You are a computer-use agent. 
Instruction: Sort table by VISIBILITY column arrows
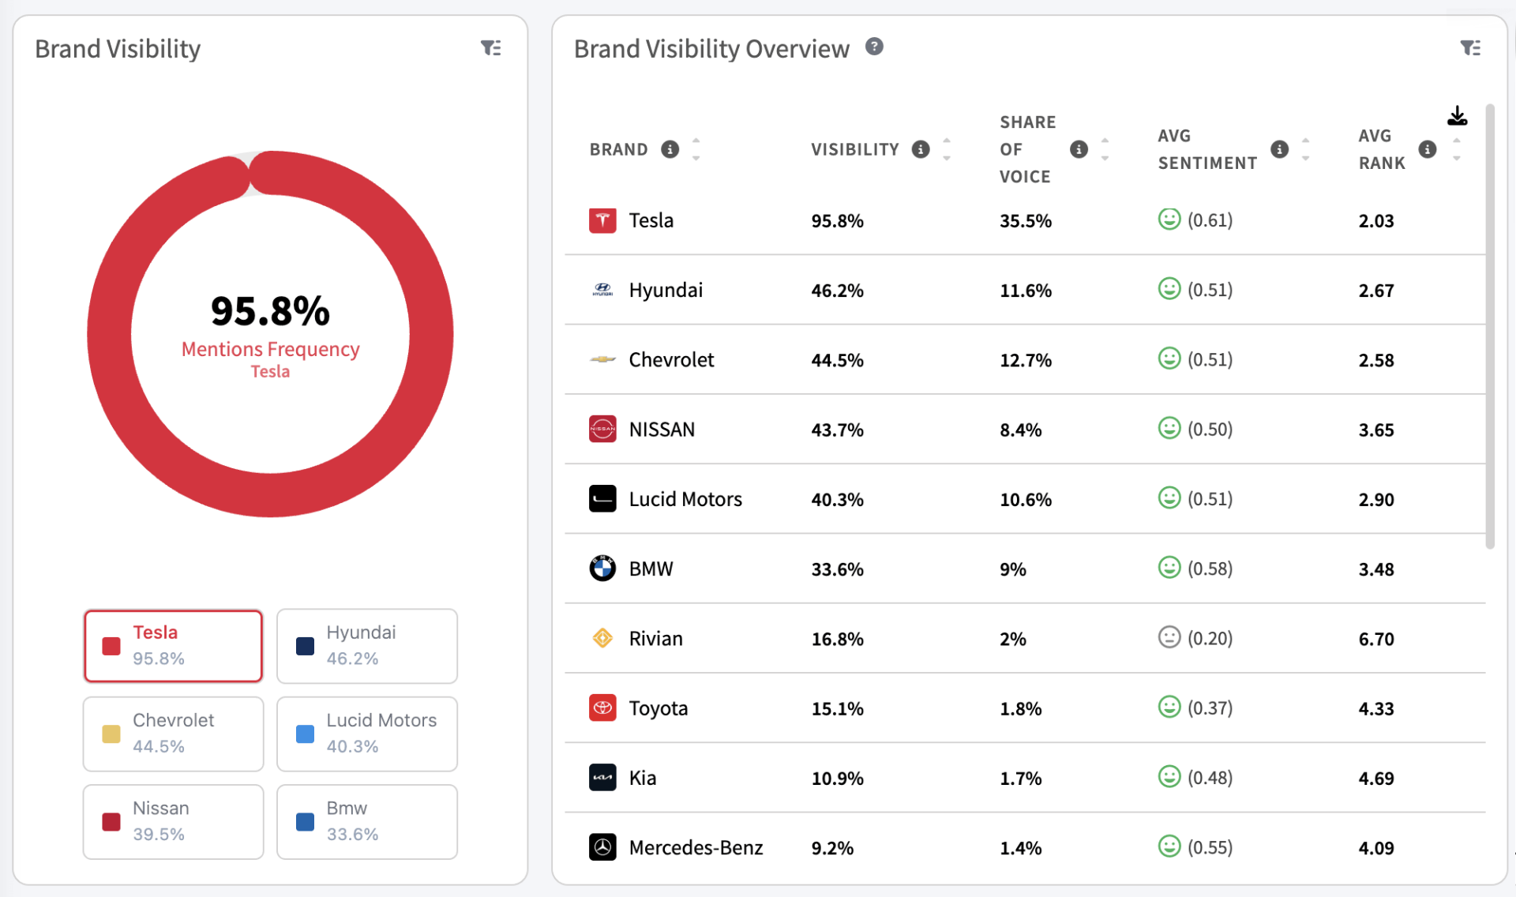pos(946,149)
